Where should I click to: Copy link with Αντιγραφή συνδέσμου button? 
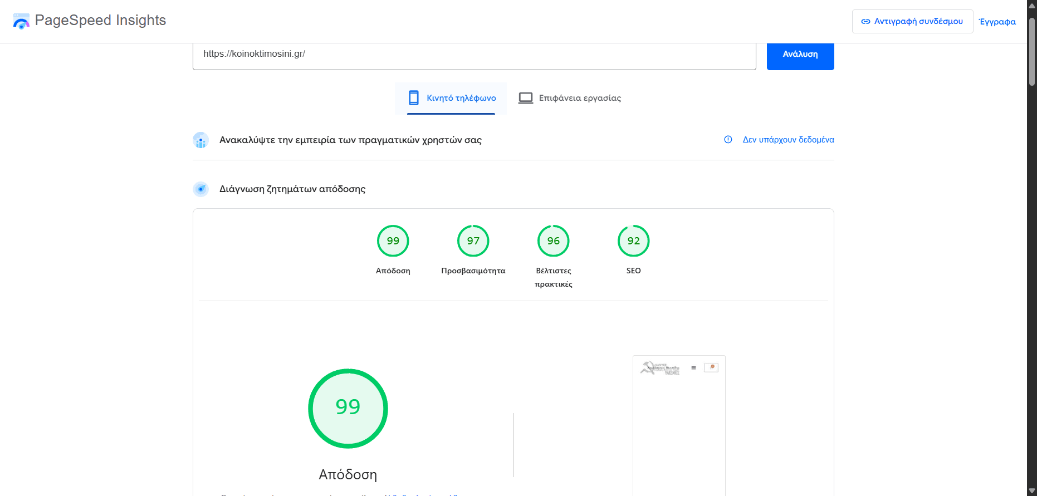point(912,21)
